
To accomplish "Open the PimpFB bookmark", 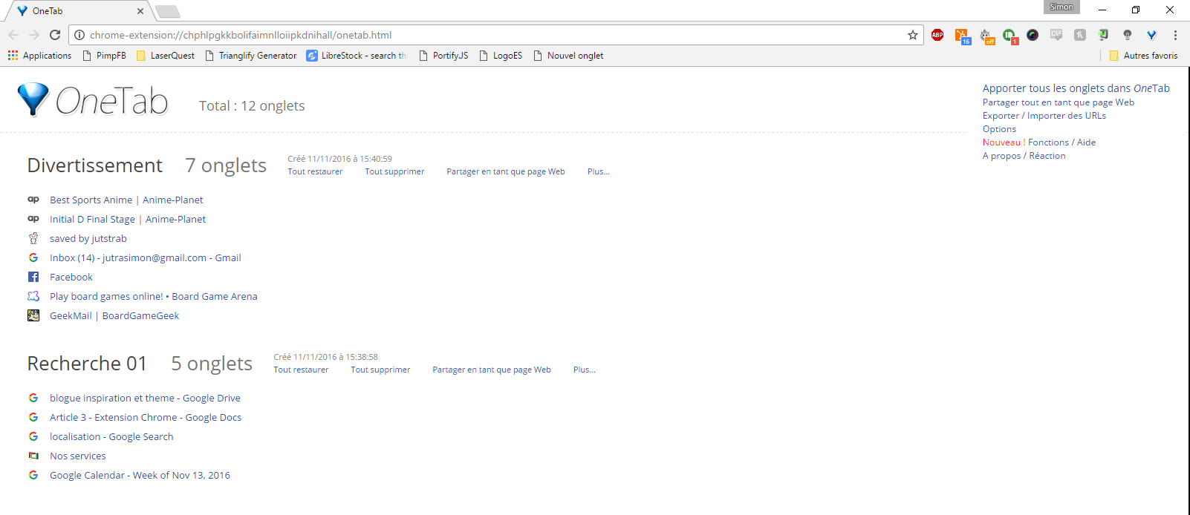I will [x=104, y=56].
